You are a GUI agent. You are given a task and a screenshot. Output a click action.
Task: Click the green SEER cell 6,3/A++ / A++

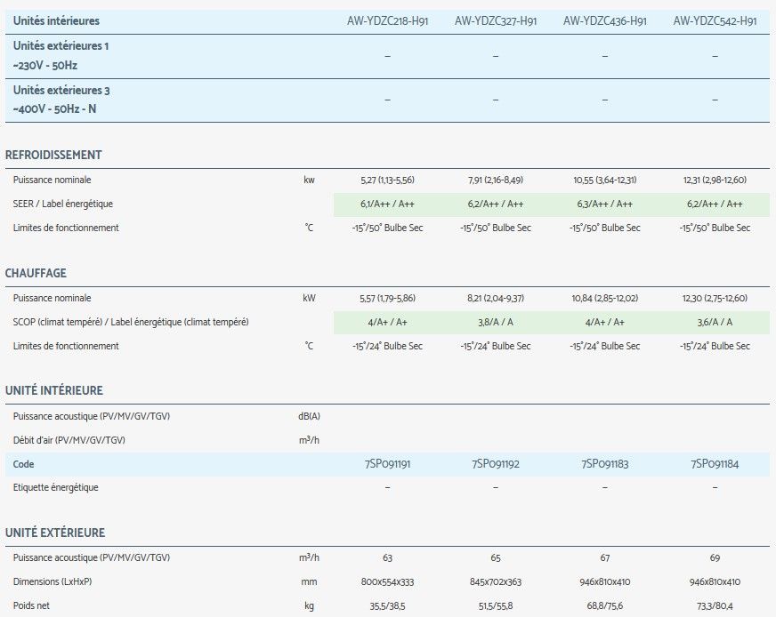tap(604, 204)
